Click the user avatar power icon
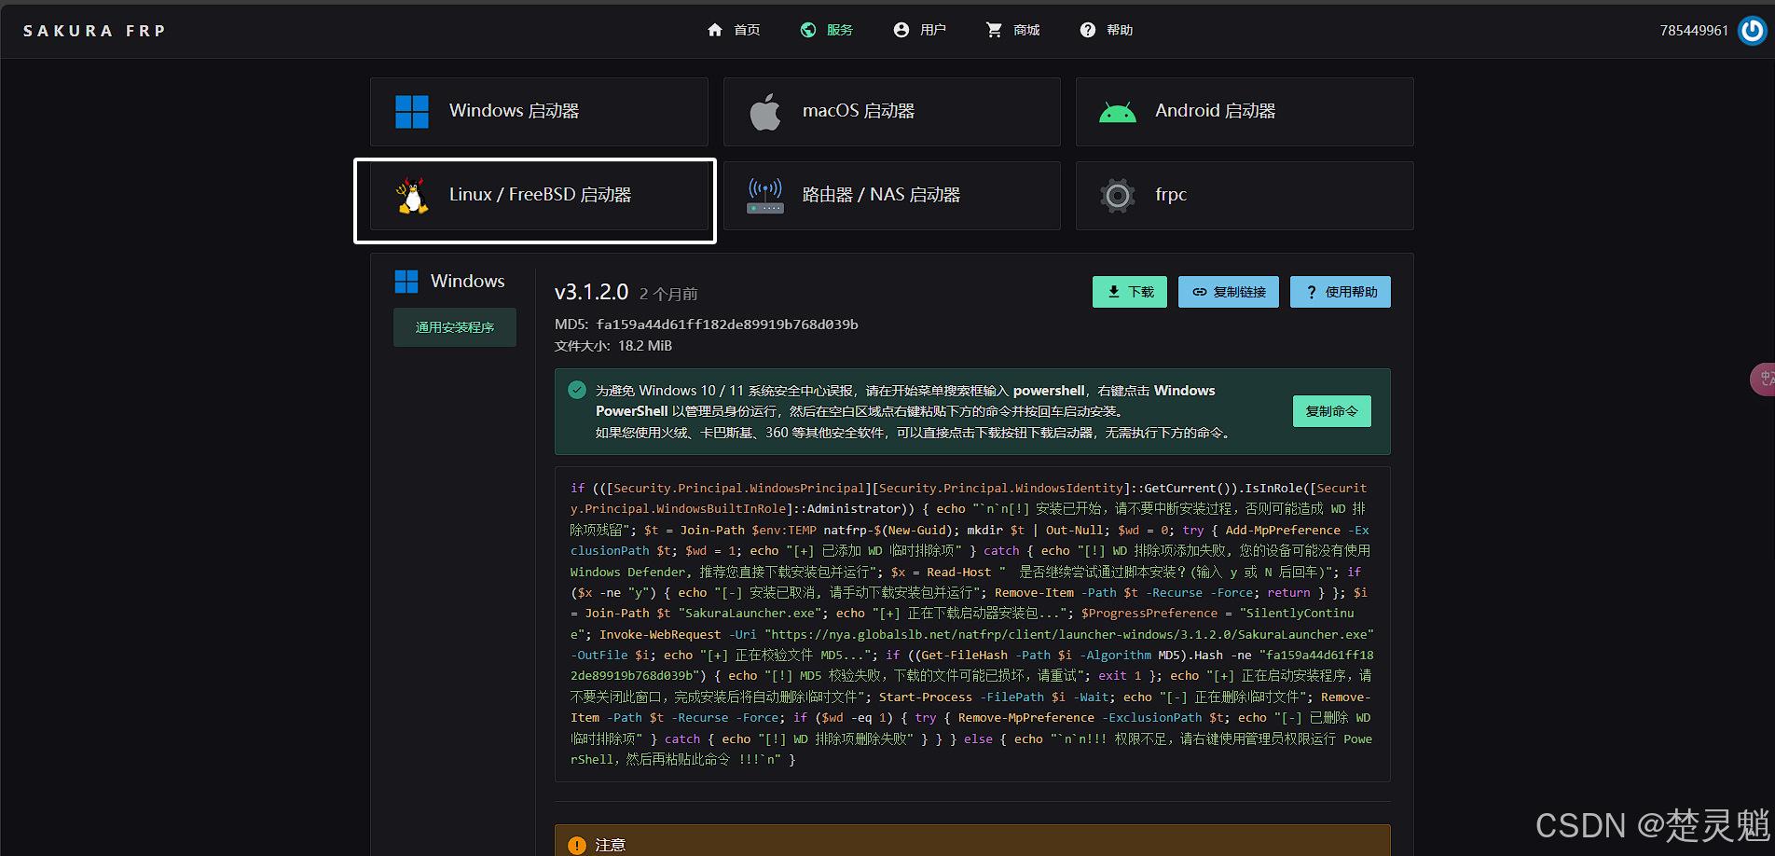This screenshot has width=1775, height=856. click(x=1753, y=30)
